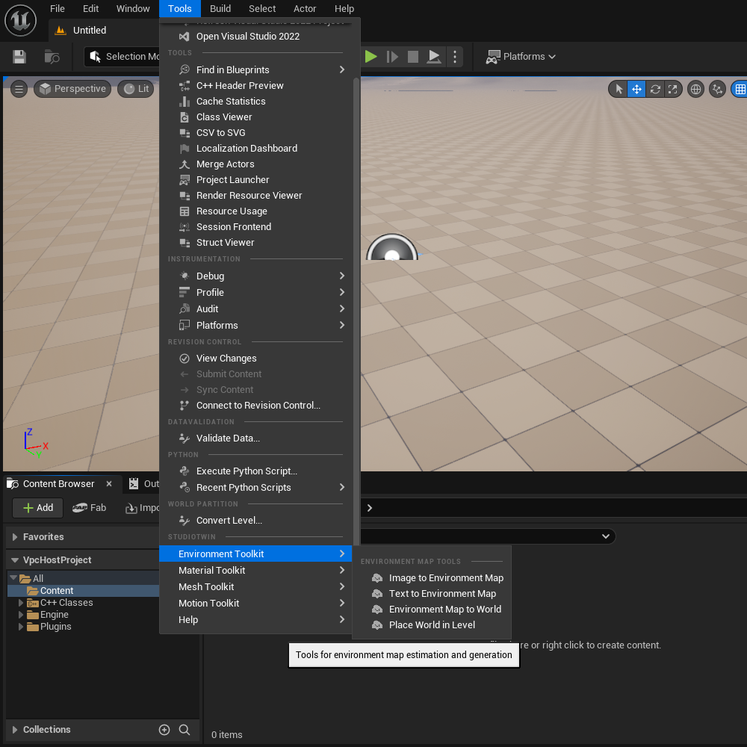Screen dimensions: 747x747
Task: Open the viewport hamburger options menu
Action: click(x=19, y=89)
